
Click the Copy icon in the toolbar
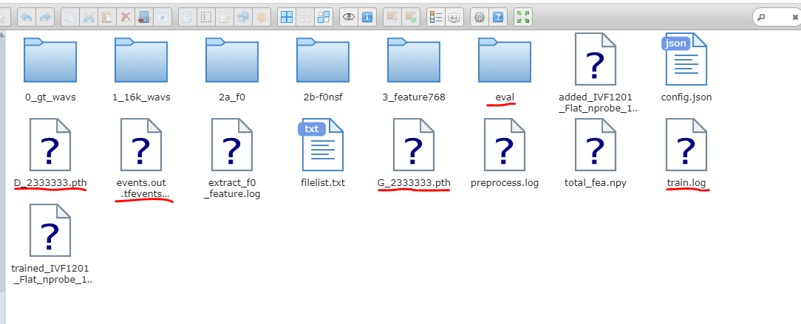70,18
